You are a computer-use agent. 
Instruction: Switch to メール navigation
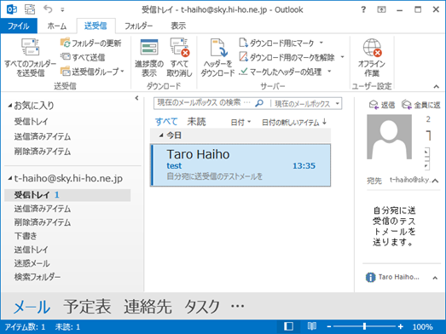[x=32, y=307]
